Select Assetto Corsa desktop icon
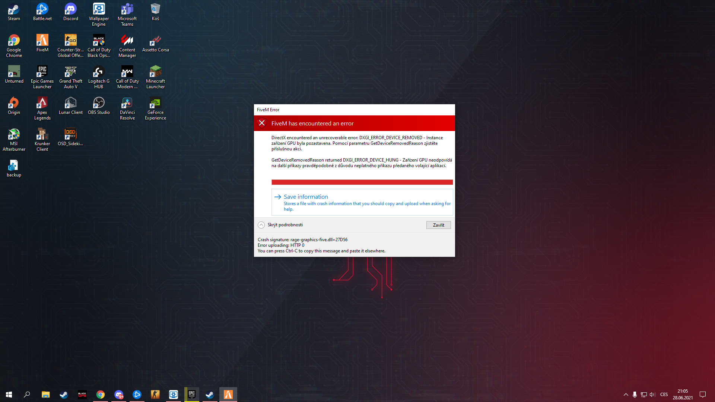The width and height of the screenshot is (715, 402). click(x=155, y=43)
